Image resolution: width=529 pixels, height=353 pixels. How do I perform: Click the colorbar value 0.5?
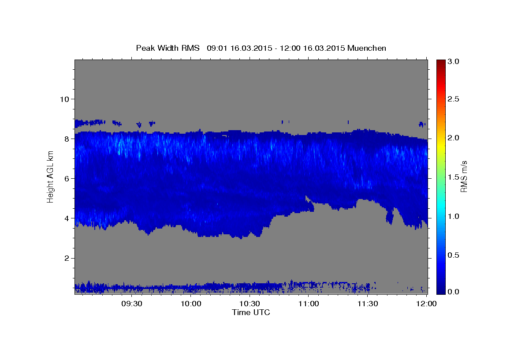point(454,255)
